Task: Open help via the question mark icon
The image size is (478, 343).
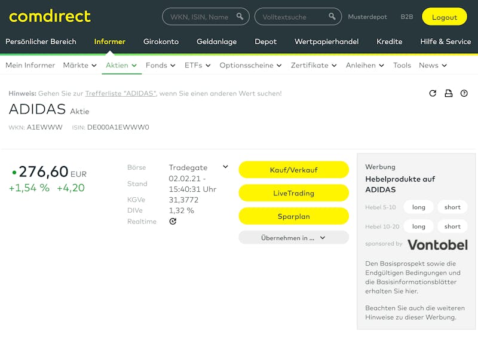Action: pos(464,93)
